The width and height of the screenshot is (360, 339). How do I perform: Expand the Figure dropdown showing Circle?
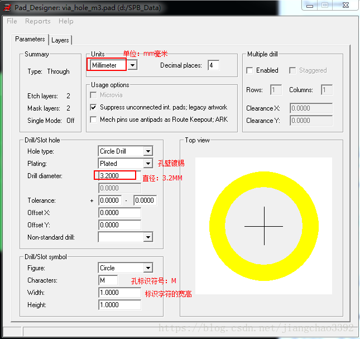[x=148, y=268]
